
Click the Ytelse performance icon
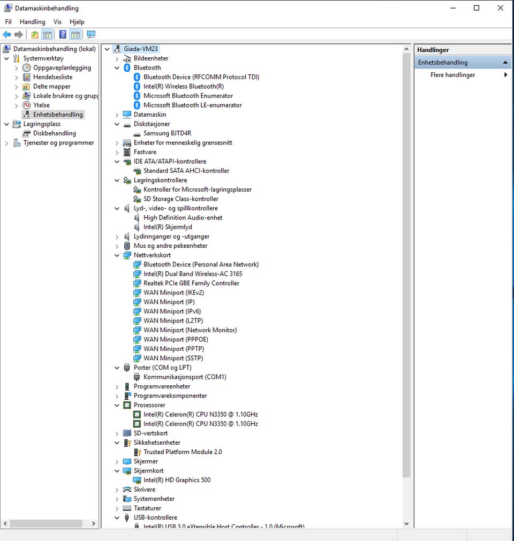(x=27, y=105)
